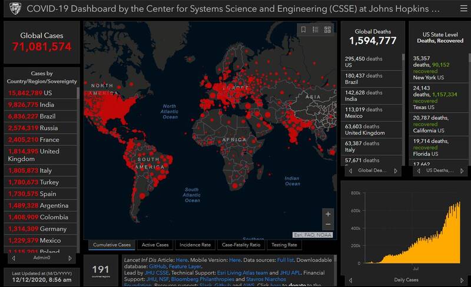Show the map legend list icon

316,29
